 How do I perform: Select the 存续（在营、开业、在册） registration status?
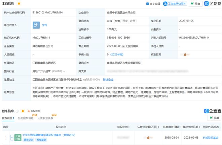(x=122, y=21)
